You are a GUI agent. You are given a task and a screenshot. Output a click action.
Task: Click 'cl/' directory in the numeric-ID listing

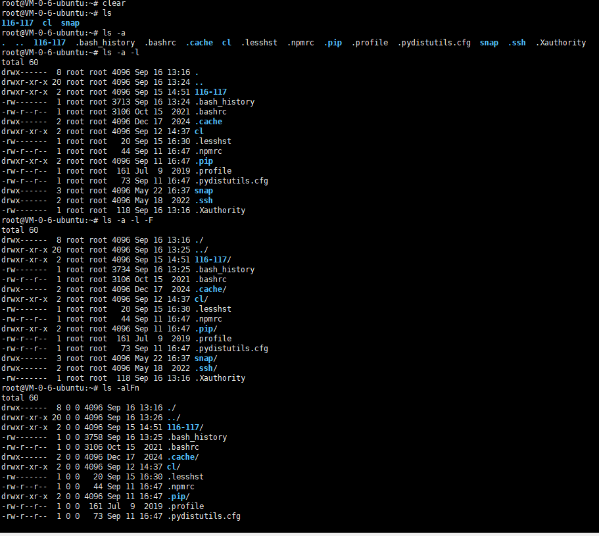tap(174, 467)
